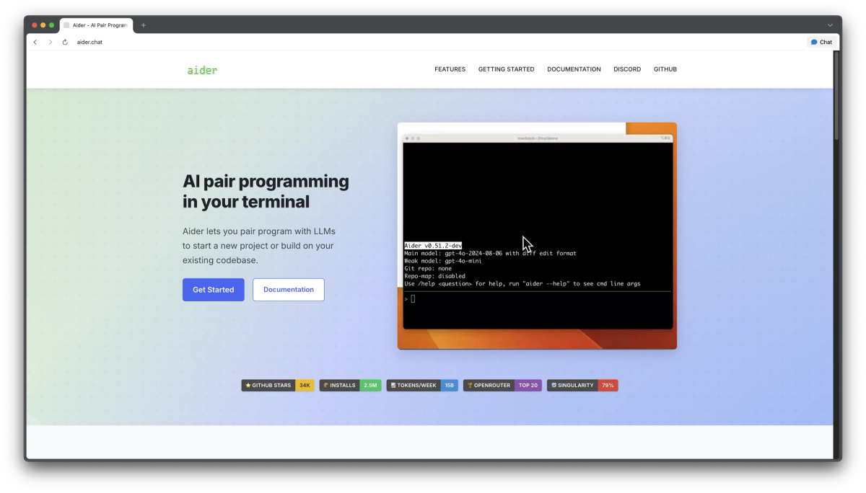Open the Features menu item
The image size is (866, 493).
click(450, 69)
